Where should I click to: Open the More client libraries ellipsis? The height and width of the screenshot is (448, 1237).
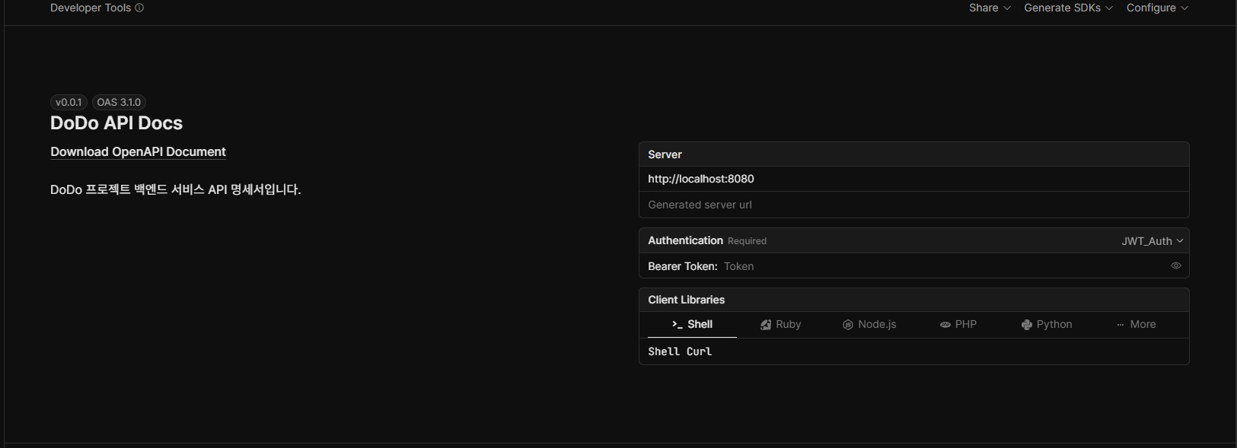(1121, 325)
